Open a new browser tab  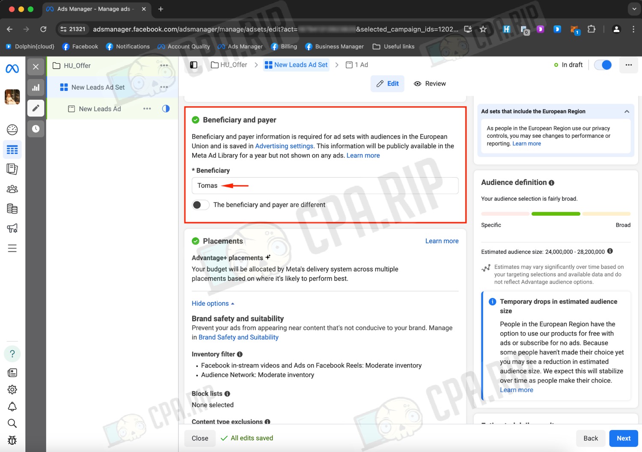tap(160, 9)
